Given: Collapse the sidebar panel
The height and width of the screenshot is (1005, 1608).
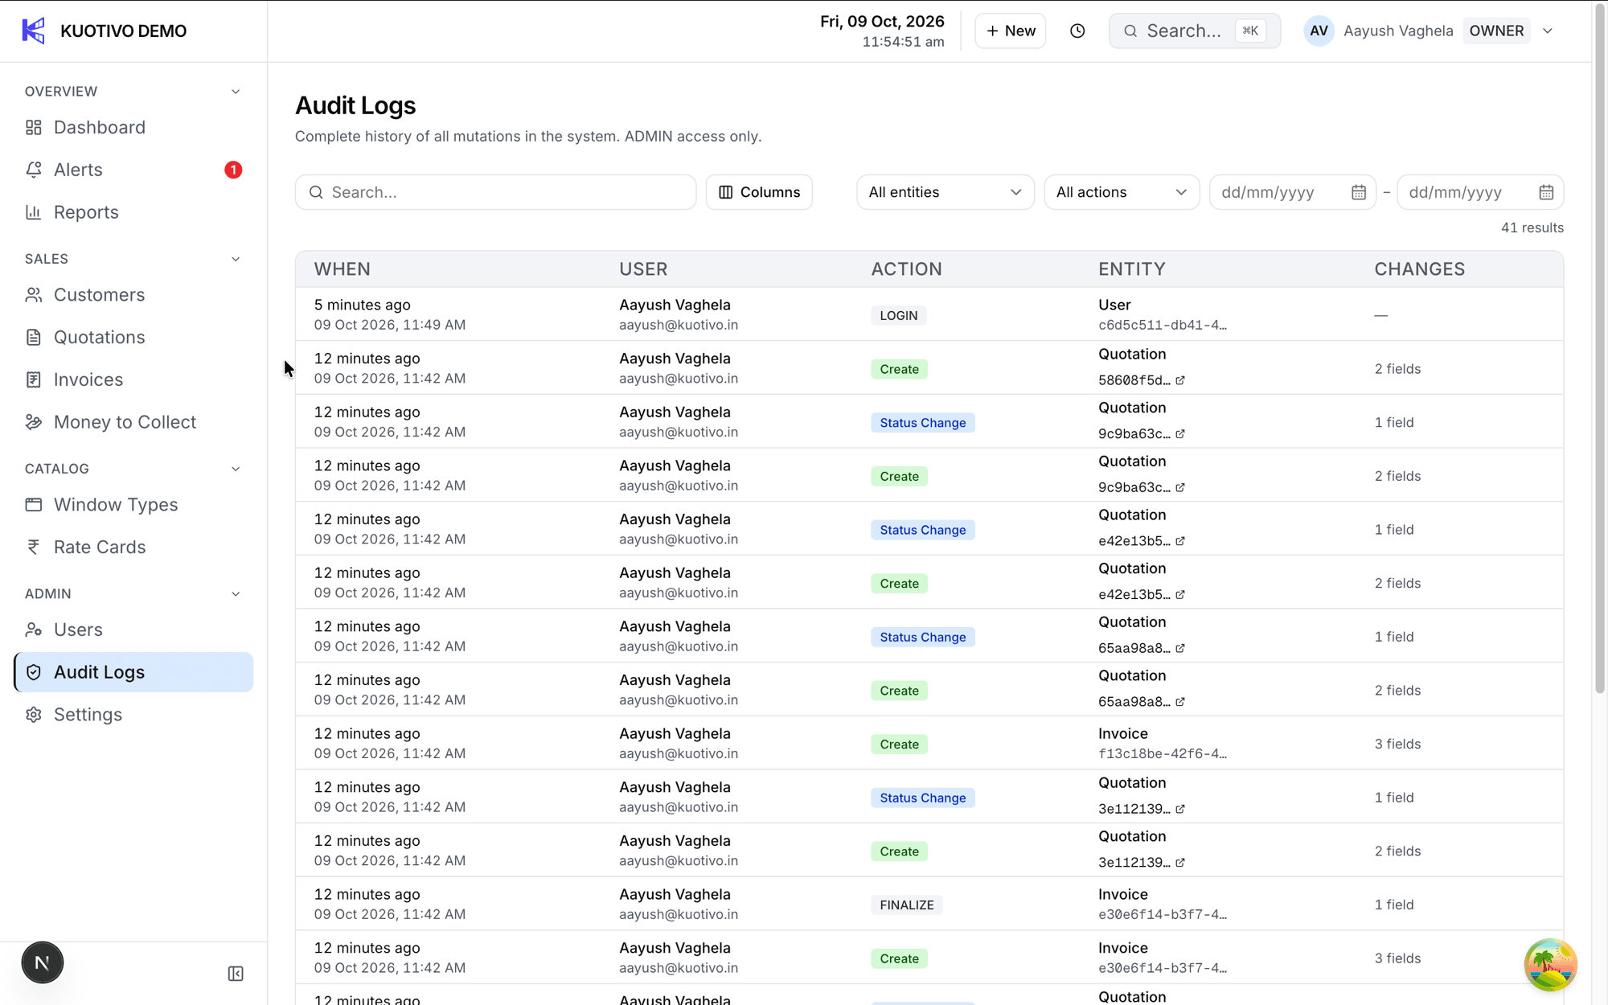Looking at the screenshot, I should pyautogui.click(x=236, y=974).
